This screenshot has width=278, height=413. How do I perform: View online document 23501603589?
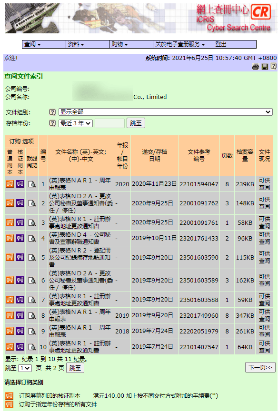pos(32,281)
